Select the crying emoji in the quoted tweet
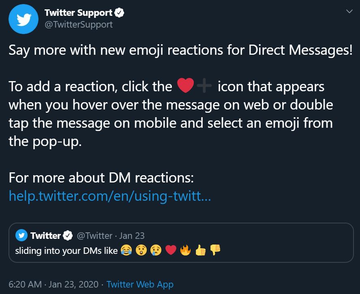This screenshot has width=360, height=294. point(155,250)
